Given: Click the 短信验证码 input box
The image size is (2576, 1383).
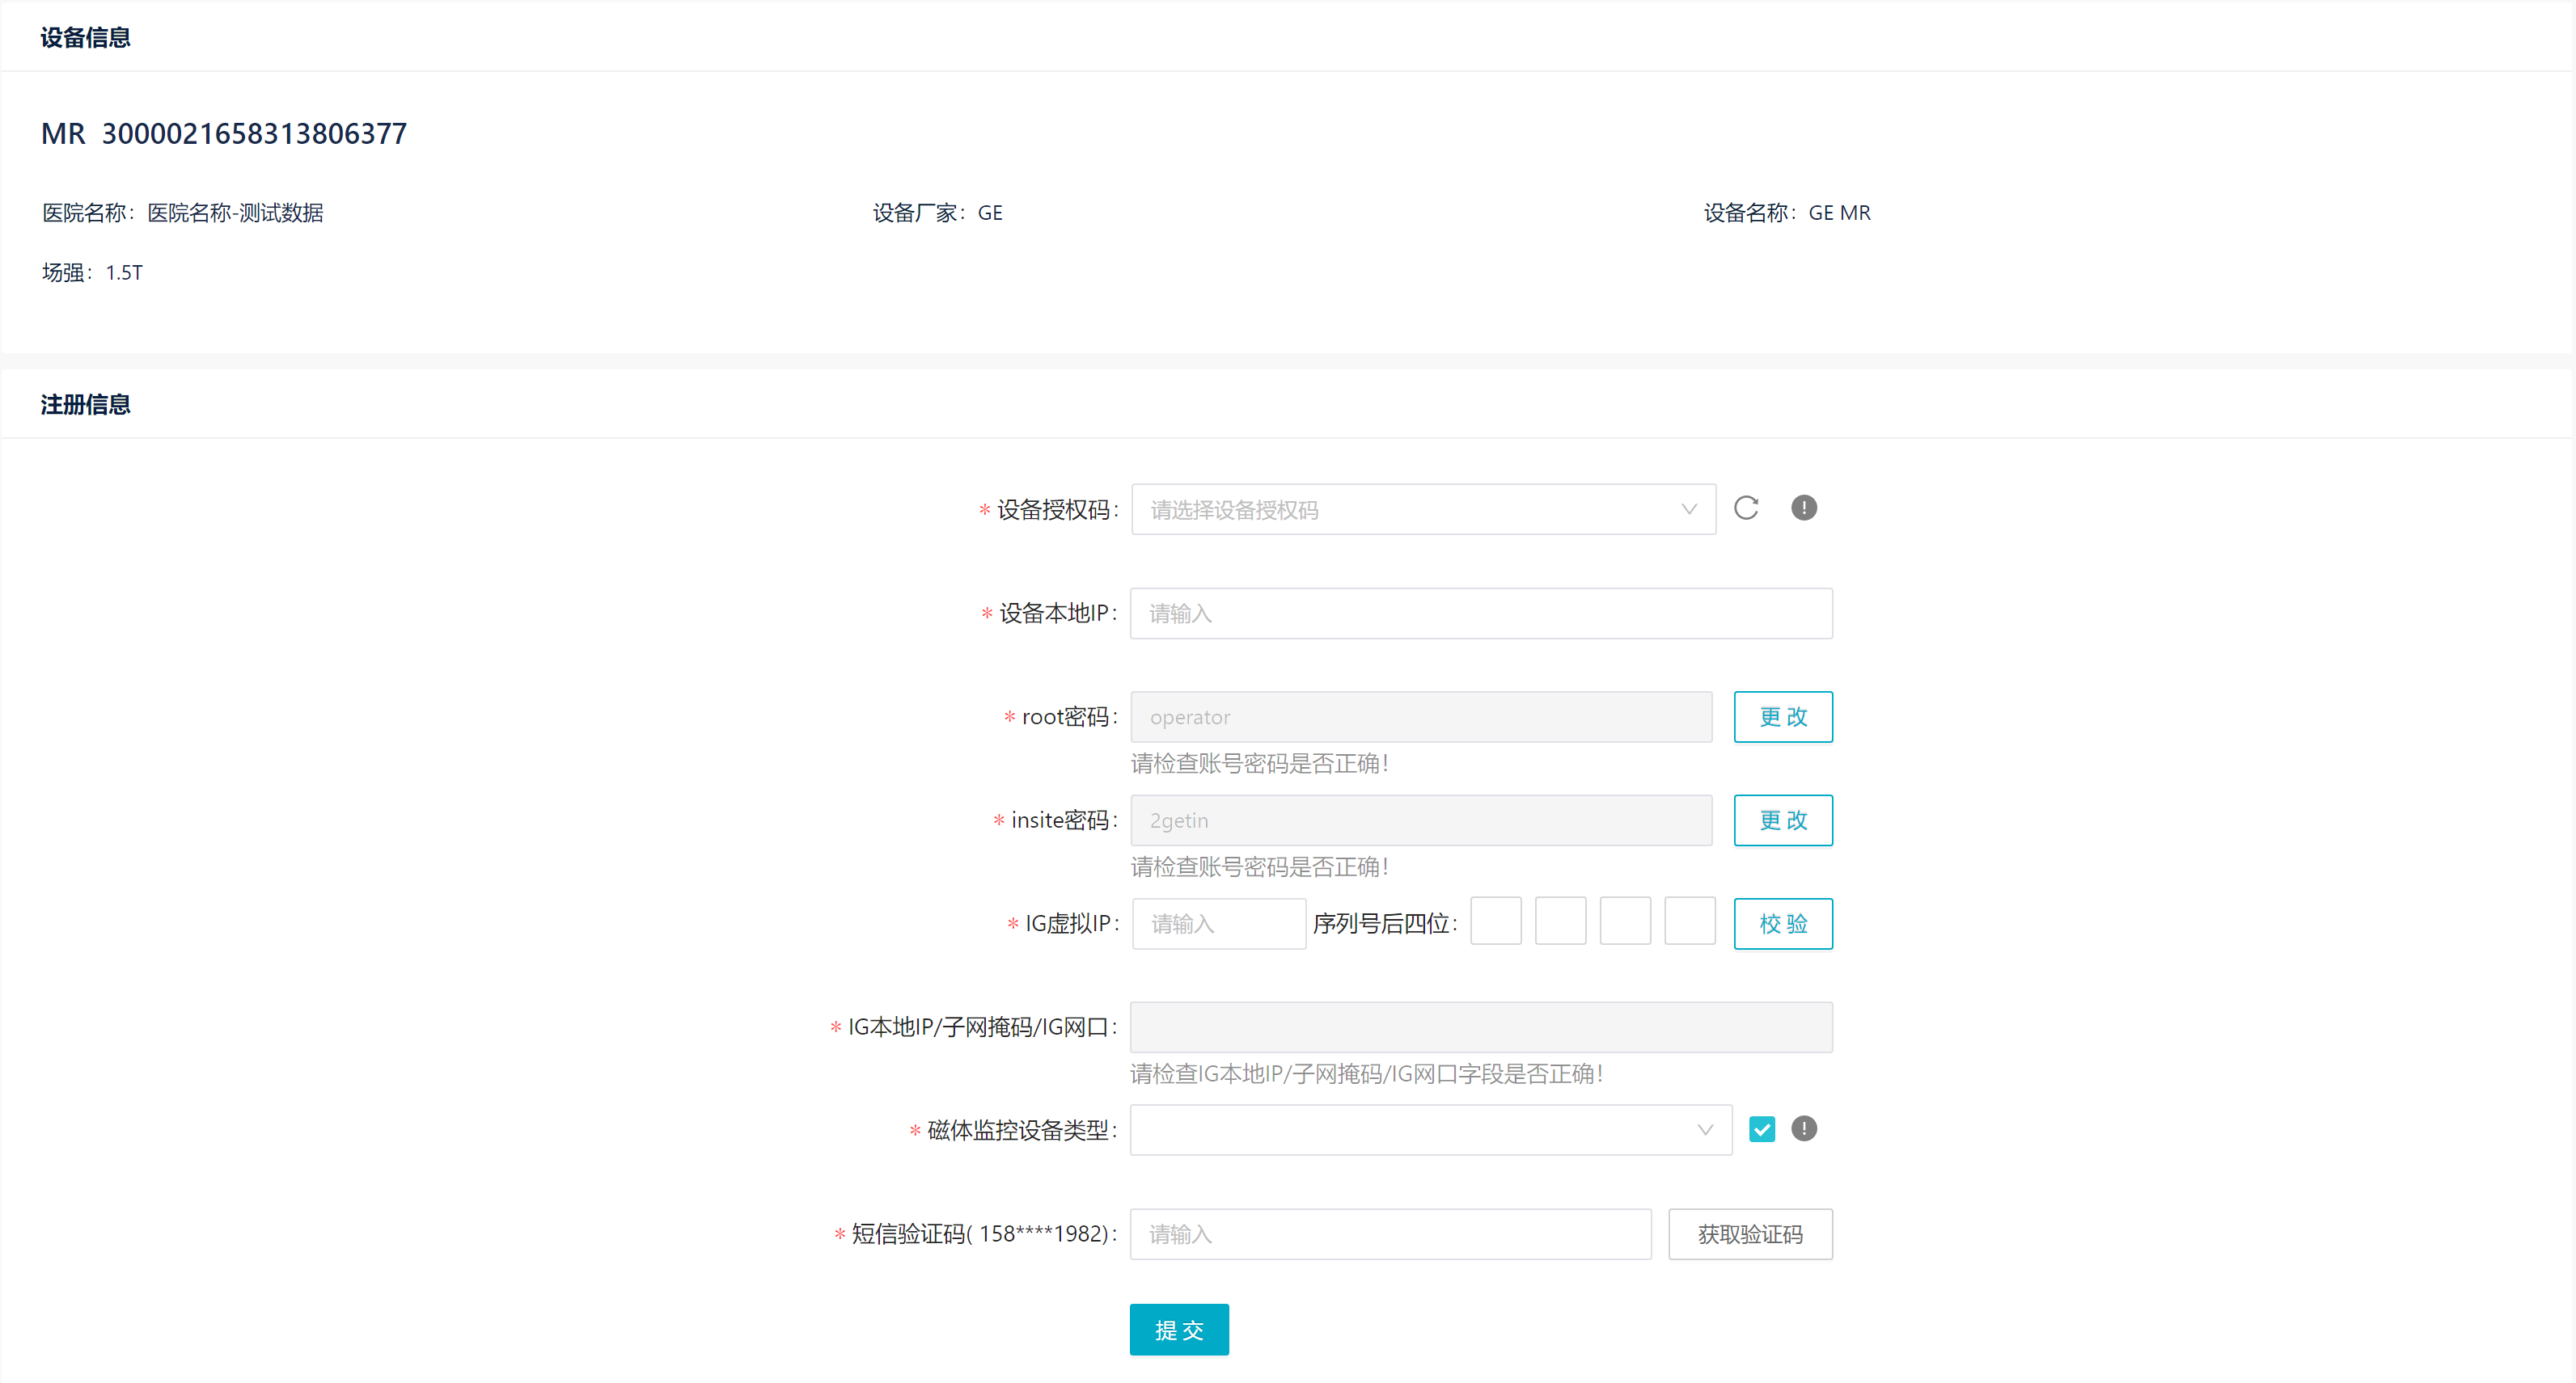Looking at the screenshot, I should pyautogui.click(x=1390, y=1234).
